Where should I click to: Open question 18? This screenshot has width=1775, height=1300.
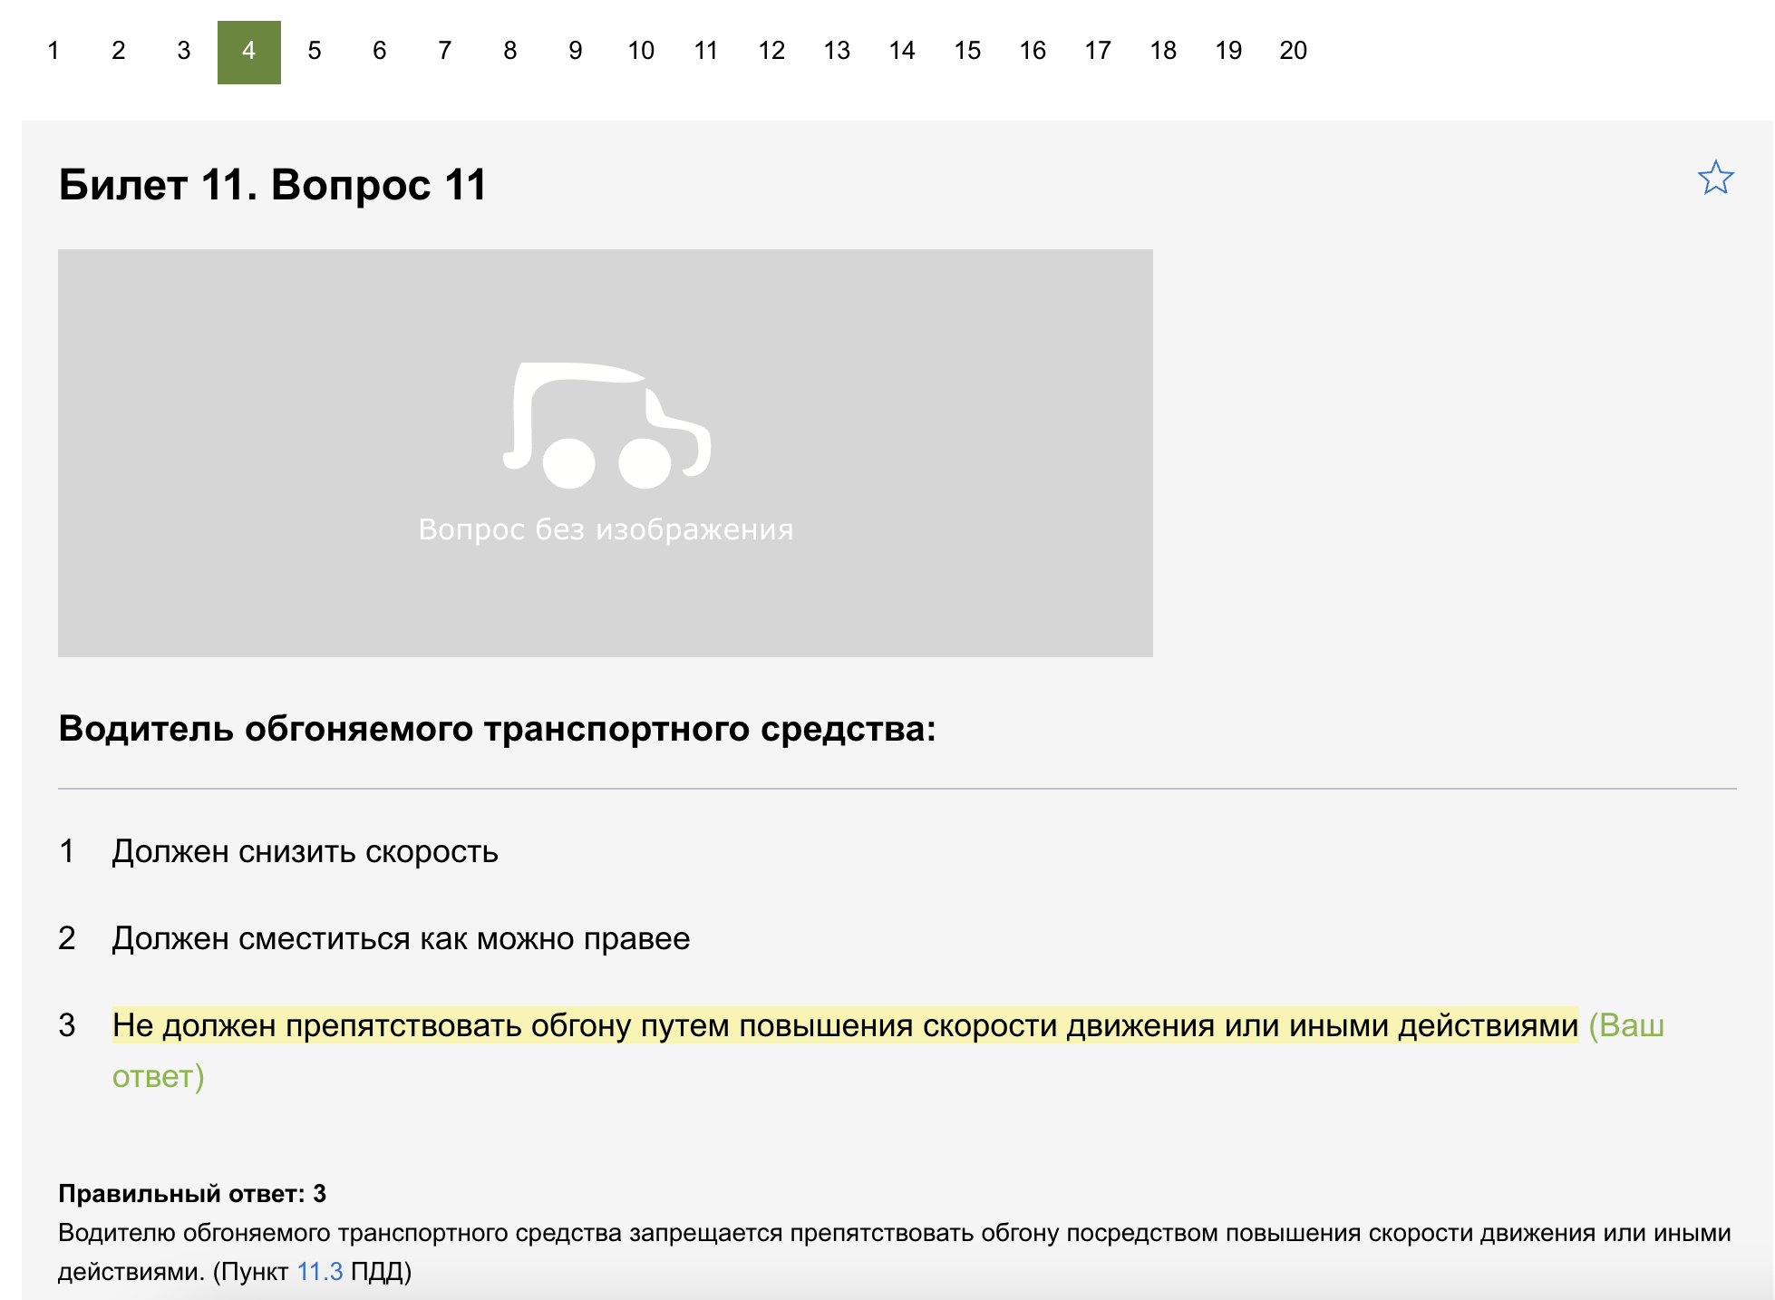coord(1163,51)
